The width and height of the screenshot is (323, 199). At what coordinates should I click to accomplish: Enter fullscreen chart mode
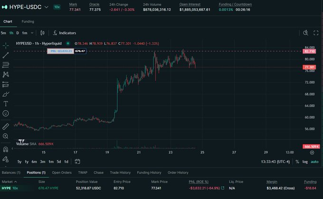[316, 33]
